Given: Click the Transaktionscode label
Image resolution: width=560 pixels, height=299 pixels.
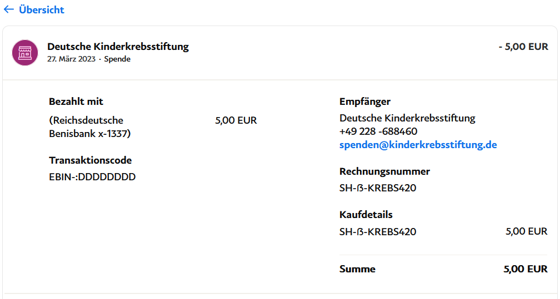Looking at the screenshot, I should (x=91, y=160).
